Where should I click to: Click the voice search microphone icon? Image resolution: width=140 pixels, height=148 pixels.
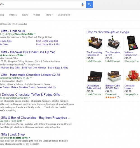click(83, 4)
